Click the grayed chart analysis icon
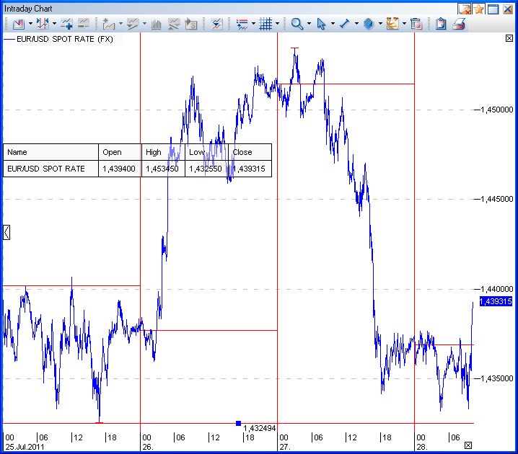 [133, 24]
